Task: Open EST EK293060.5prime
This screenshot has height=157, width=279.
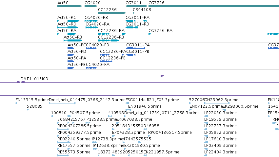Action: click(x=241, y=106)
